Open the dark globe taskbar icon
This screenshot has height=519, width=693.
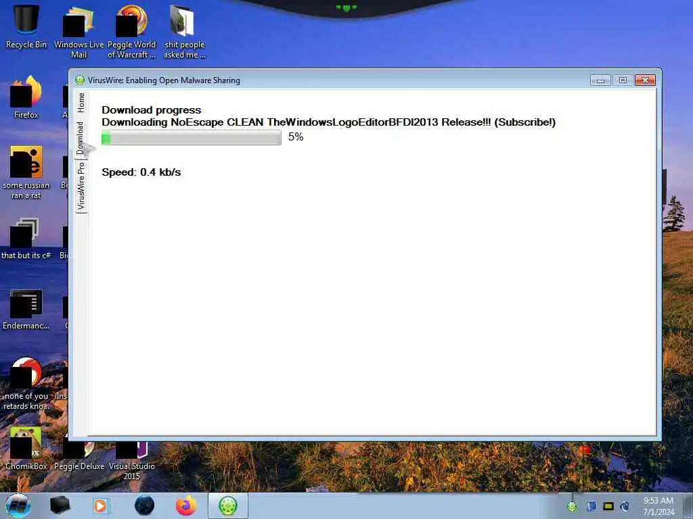(145, 505)
